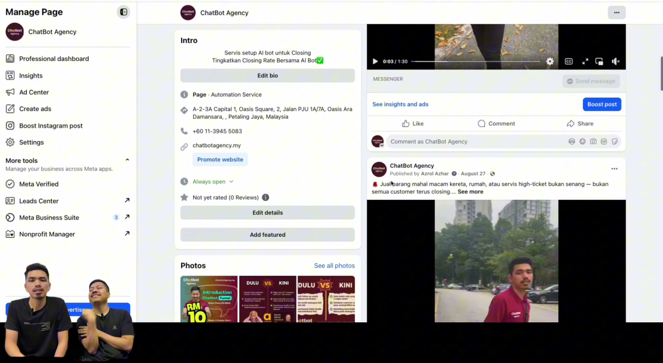The height and width of the screenshot is (363, 663).
Task: Collapse the More tools section chevron
Action: point(127,160)
